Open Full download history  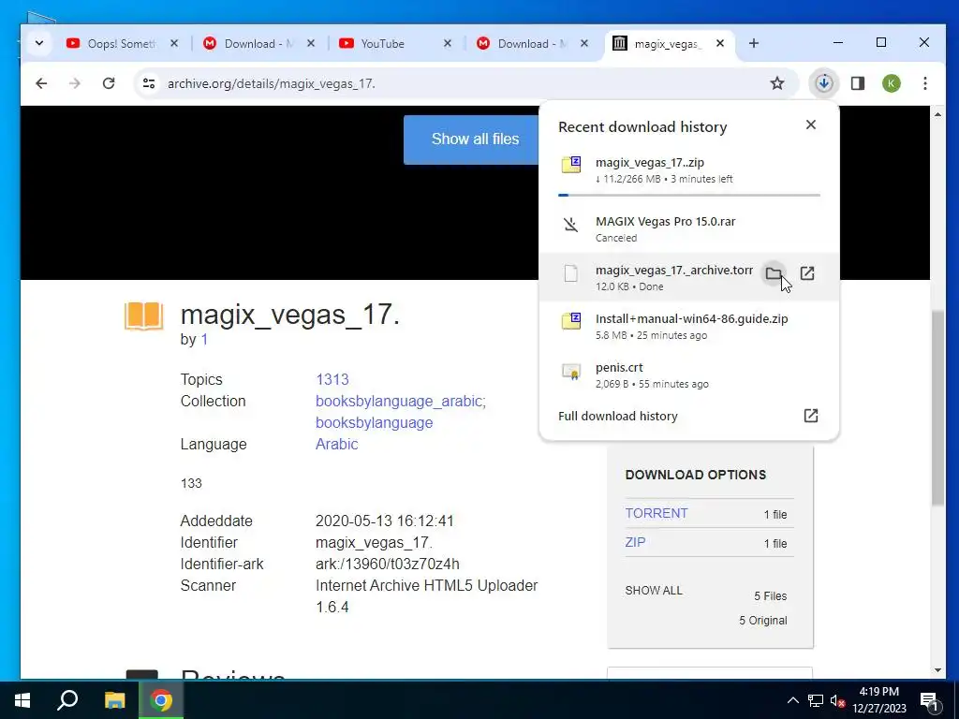point(689,416)
